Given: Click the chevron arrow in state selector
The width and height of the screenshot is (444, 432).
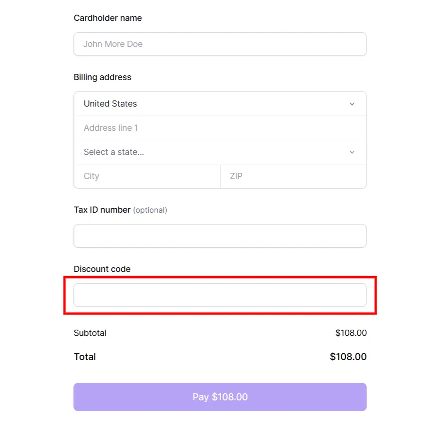Looking at the screenshot, I should (352, 153).
